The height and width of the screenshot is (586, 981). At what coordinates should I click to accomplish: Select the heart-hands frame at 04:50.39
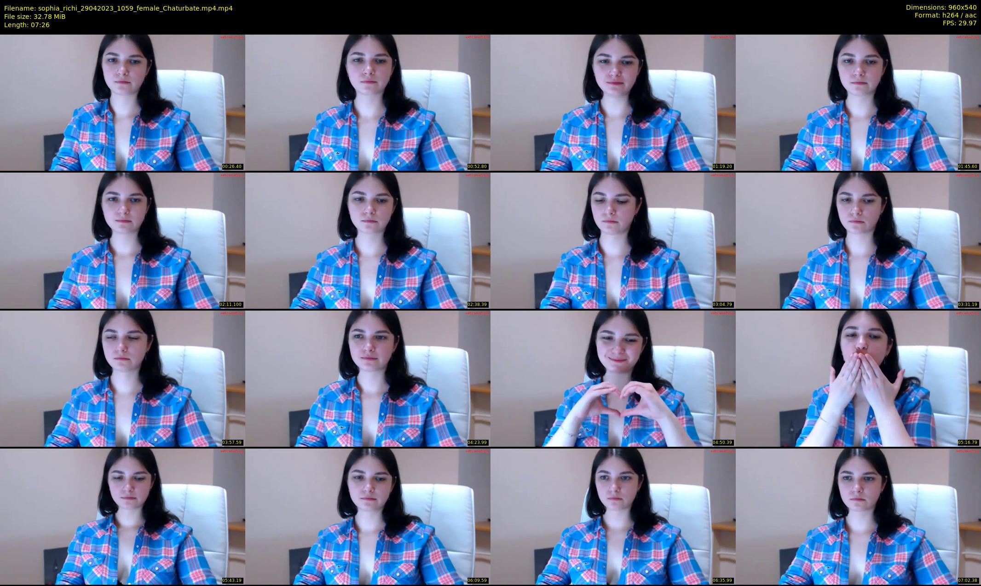pos(613,379)
